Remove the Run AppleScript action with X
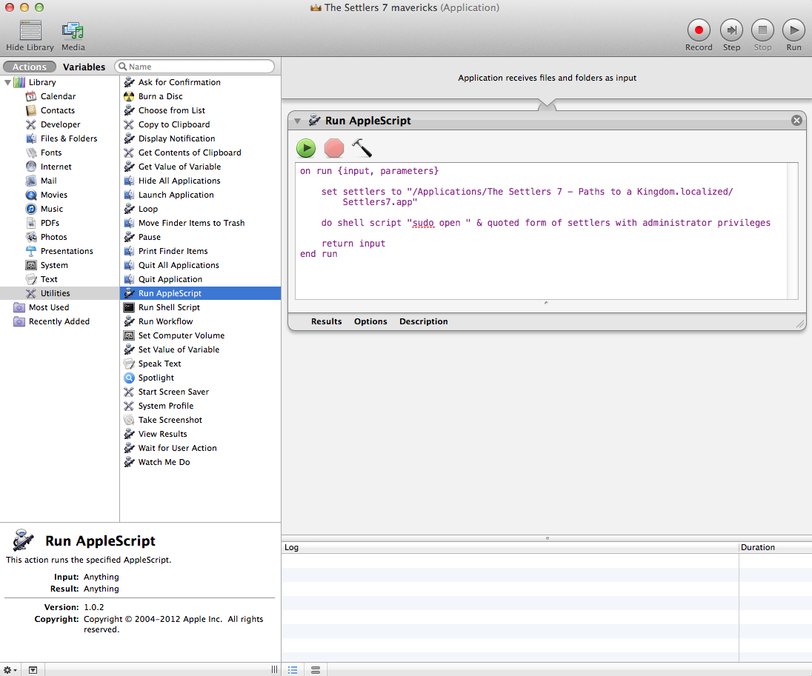Screen dimensions: 812x676 pos(796,121)
